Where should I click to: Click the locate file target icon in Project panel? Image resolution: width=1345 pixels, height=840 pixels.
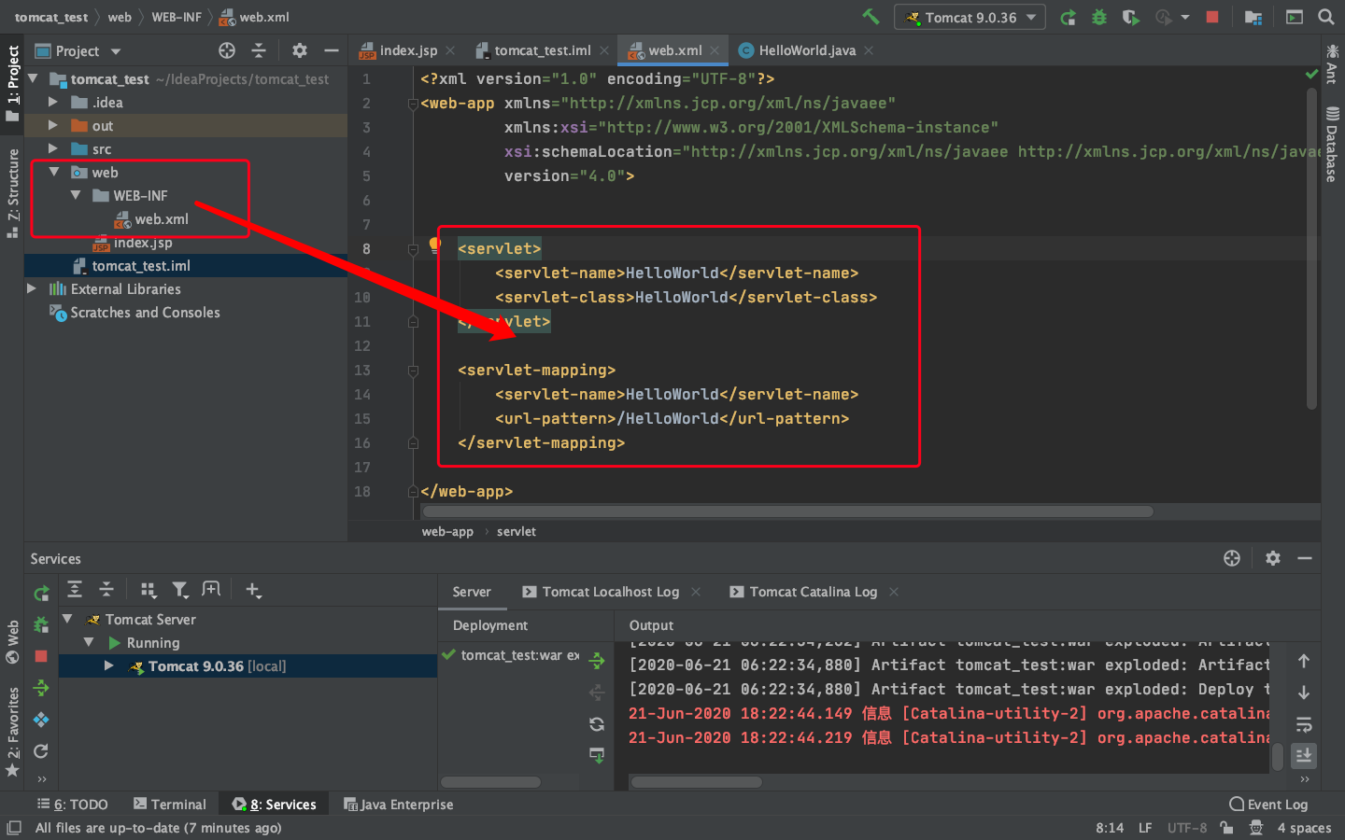click(227, 50)
